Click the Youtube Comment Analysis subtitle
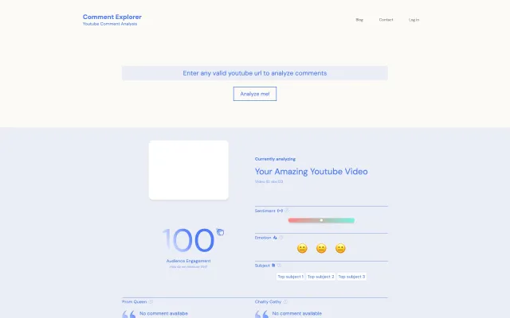 (x=110, y=24)
